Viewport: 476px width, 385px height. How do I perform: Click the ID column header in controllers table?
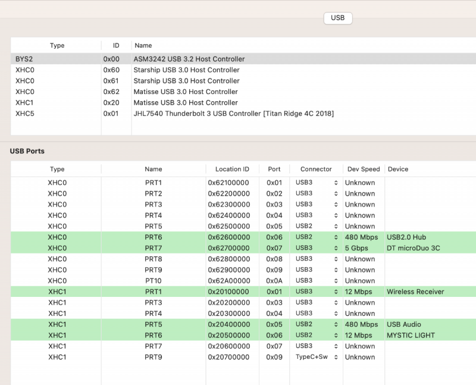pyautogui.click(x=116, y=45)
